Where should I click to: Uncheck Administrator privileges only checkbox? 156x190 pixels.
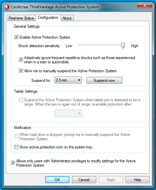[x=13, y=163]
